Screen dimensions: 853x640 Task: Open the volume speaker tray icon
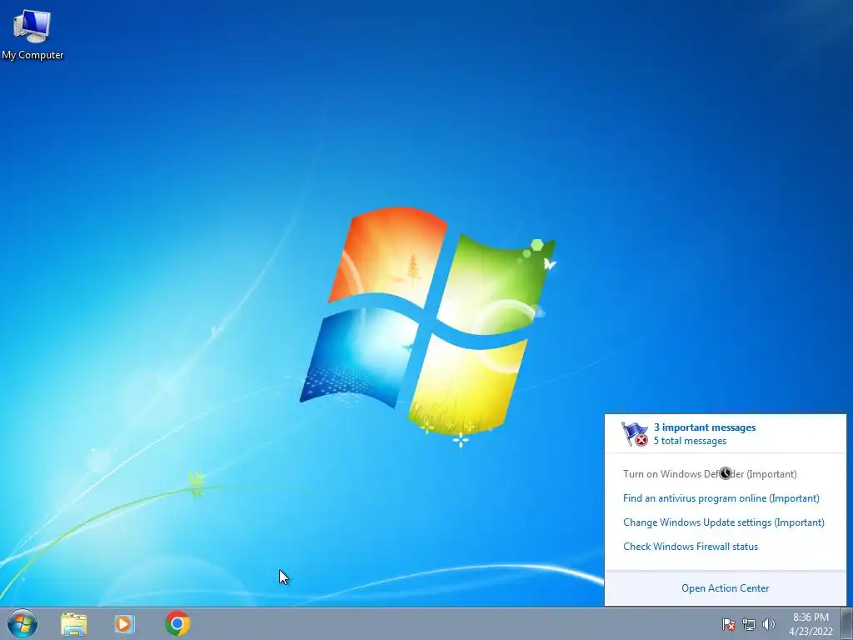point(768,624)
